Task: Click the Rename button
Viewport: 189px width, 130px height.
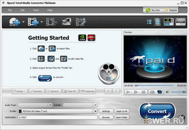Action: click(x=37, y=91)
